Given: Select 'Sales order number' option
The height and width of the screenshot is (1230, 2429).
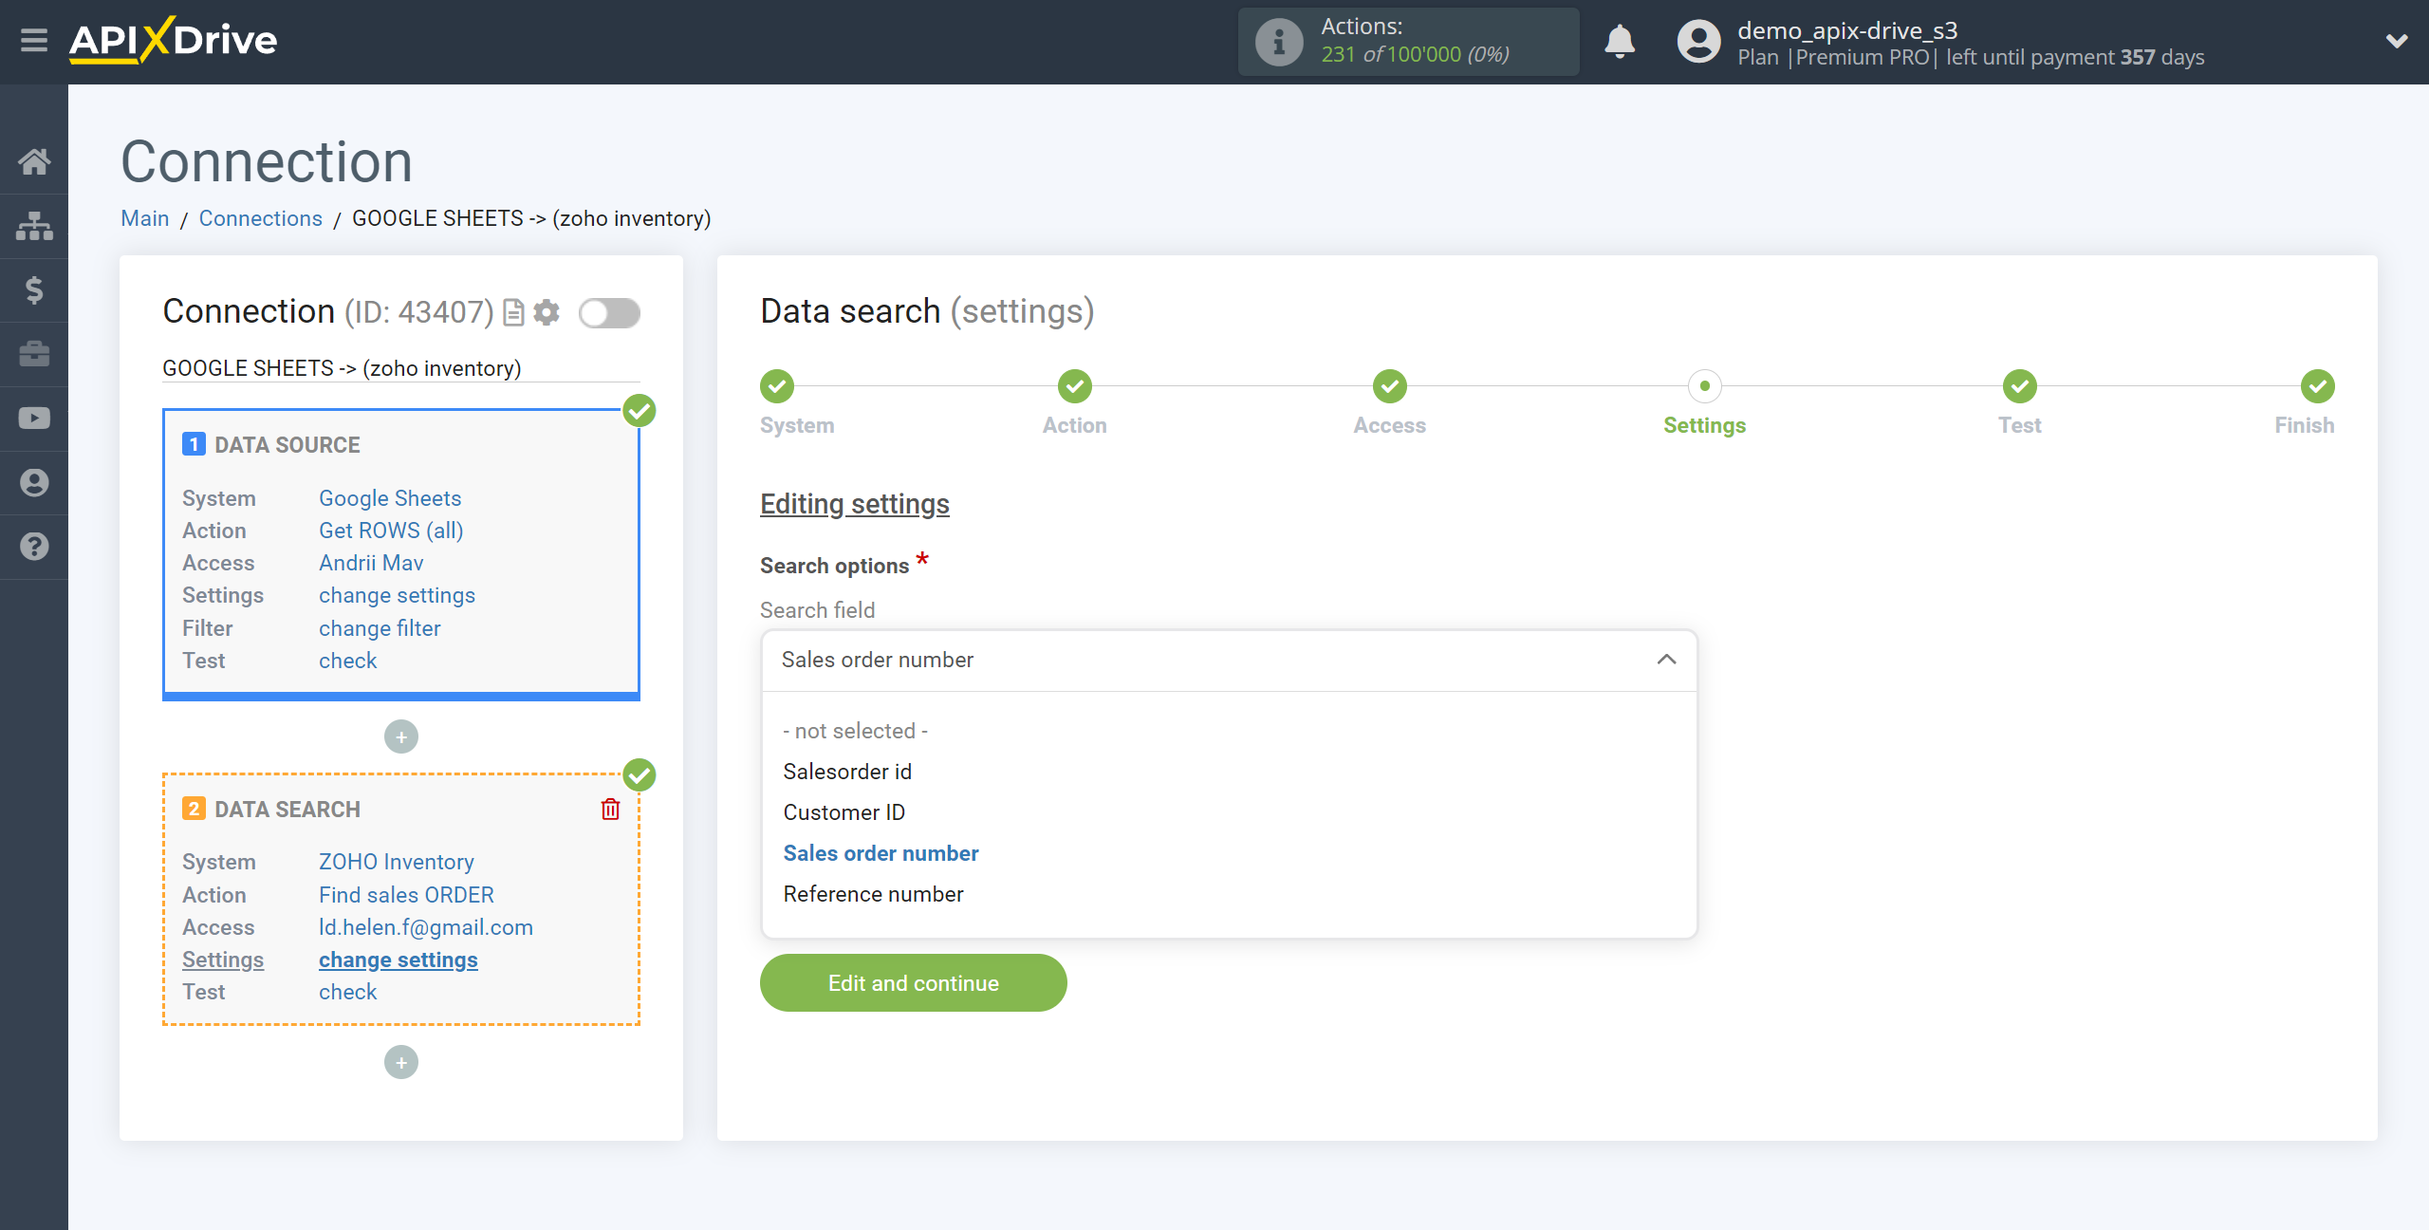Looking at the screenshot, I should tap(881, 853).
